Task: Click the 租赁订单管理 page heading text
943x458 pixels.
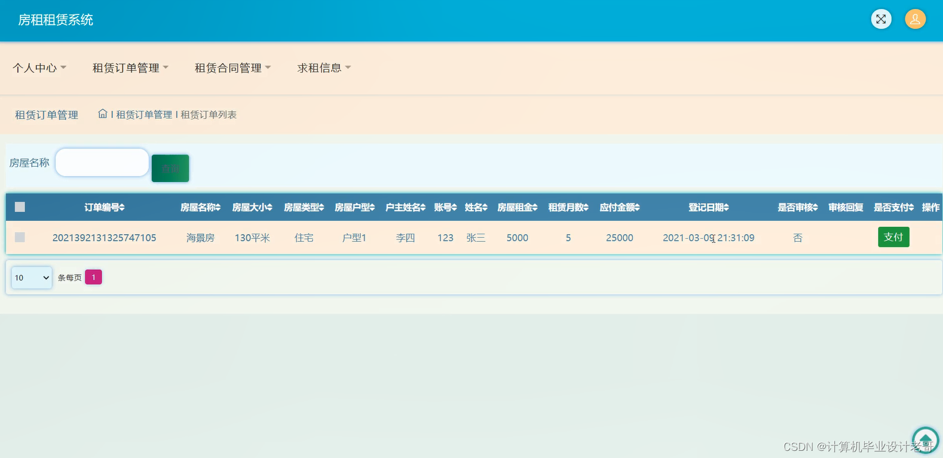Action: tap(47, 115)
